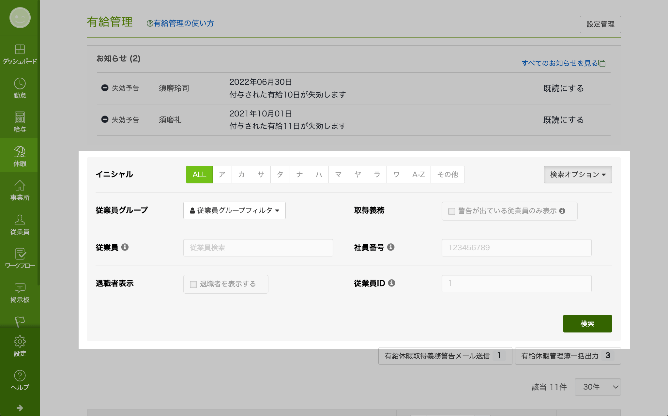Select the ア initial filter
The height and width of the screenshot is (416, 668).
click(222, 175)
